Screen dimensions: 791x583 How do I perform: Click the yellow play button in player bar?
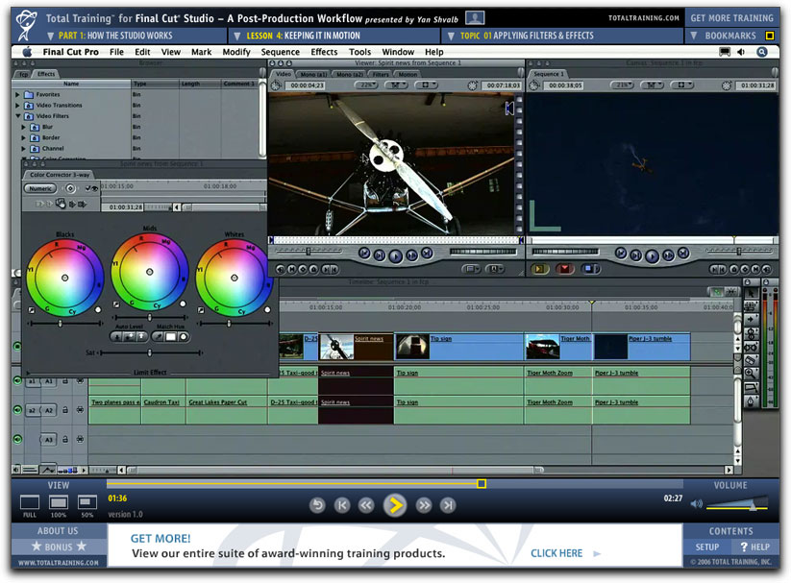394,505
